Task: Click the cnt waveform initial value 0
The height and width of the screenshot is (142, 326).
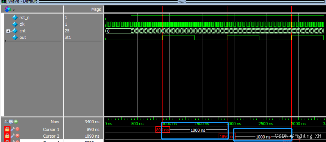Action: tap(108, 31)
